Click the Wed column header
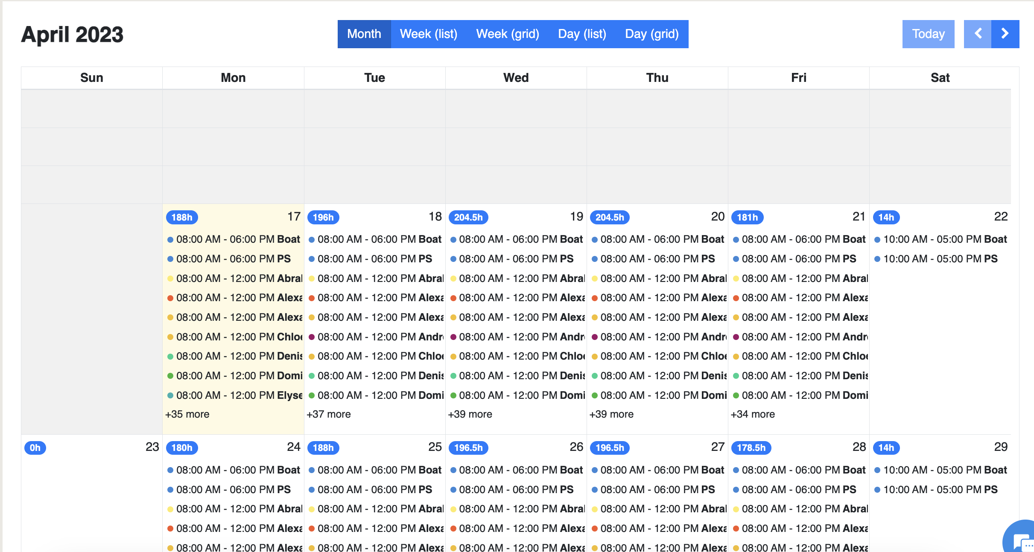This screenshot has width=1034, height=552. point(516,78)
